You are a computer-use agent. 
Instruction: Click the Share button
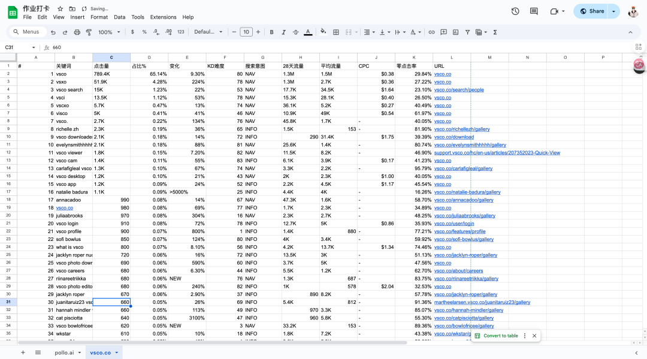click(592, 11)
